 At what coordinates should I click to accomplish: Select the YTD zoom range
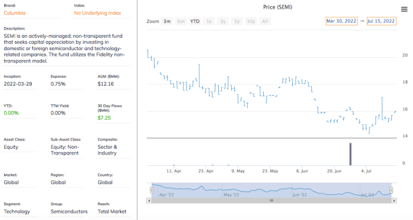(195, 21)
